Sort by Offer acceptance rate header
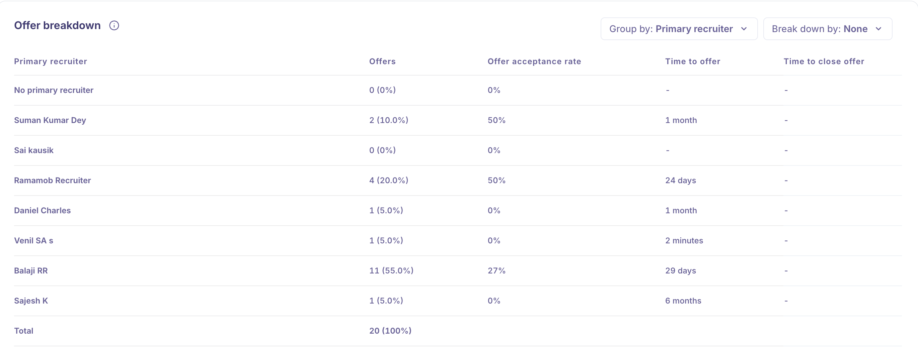Screen dimensions: 918x347 534,62
